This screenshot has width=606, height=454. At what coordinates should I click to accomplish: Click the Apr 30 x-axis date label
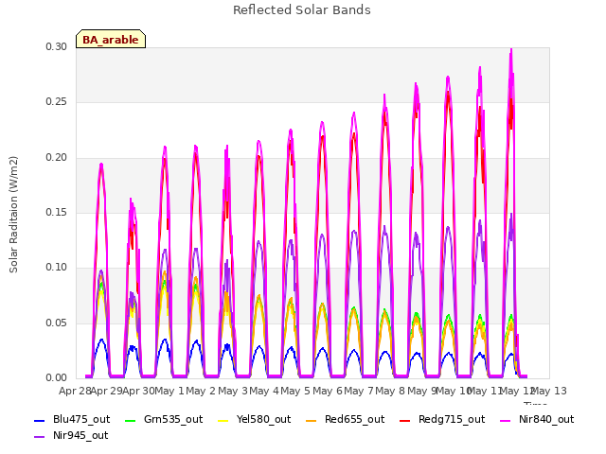tap(138, 391)
